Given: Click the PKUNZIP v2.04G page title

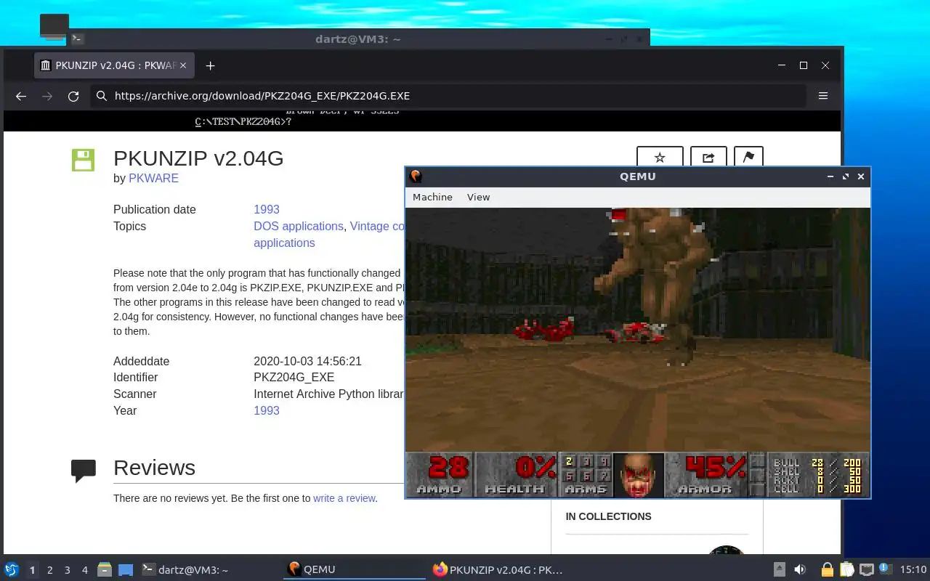Looking at the screenshot, I should [x=198, y=158].
